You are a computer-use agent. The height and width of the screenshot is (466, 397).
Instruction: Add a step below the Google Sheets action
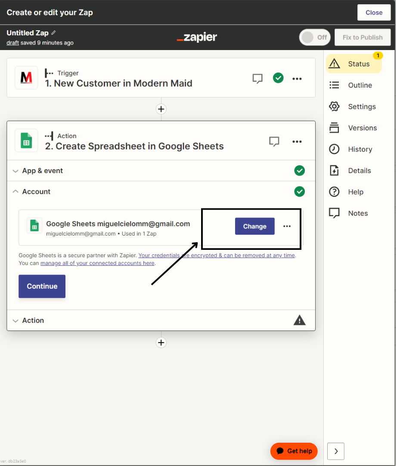161,343
